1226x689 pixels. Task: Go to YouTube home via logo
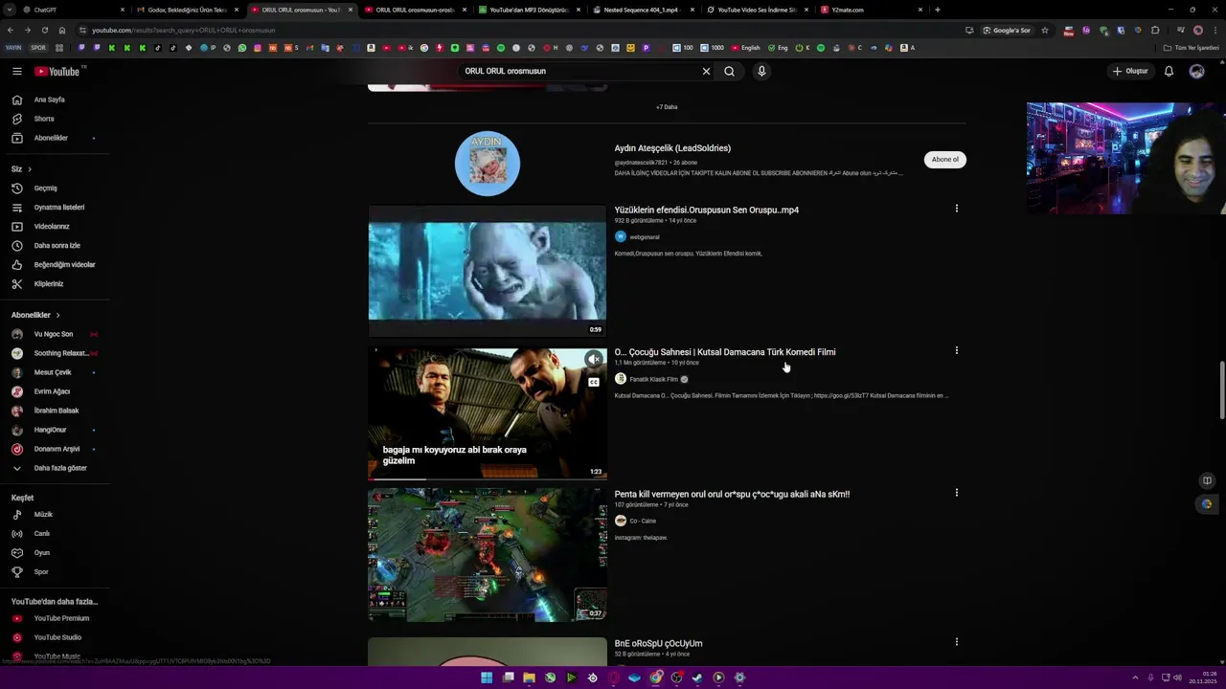pos(59,71)
